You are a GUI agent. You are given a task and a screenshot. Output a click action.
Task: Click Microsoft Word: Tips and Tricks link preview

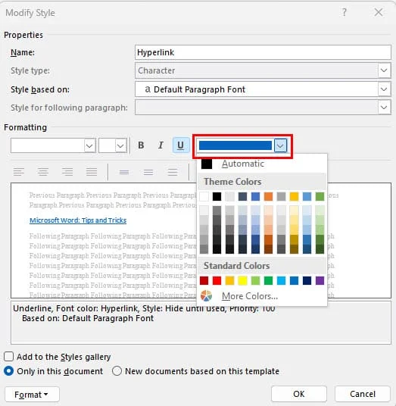coord(78,220)
